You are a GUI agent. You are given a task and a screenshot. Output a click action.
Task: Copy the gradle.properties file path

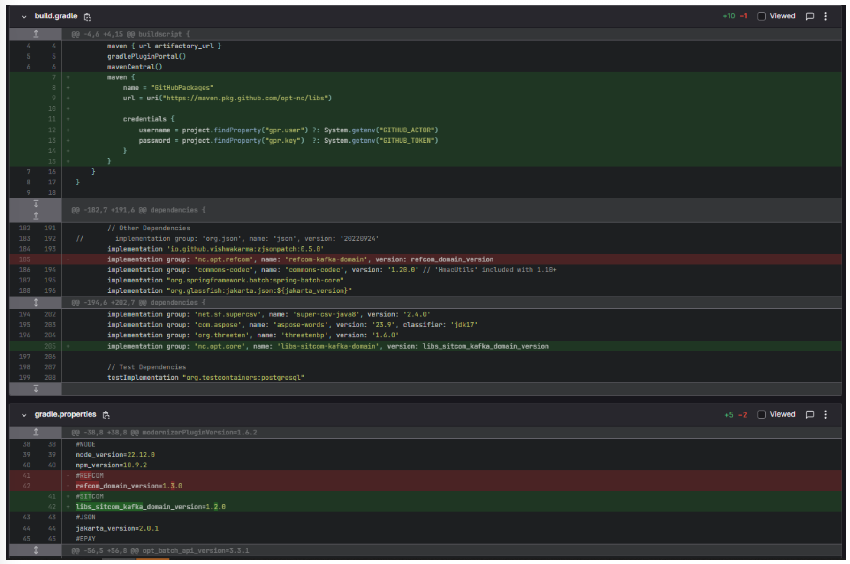(x=106, y=415)
